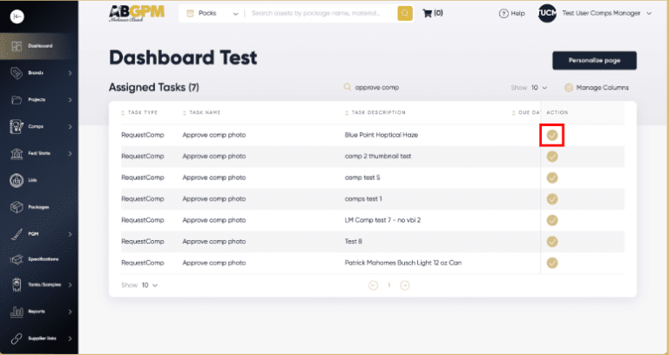The width and height of the screenshot is (669, 355).
Task: Click the yellow search button
Action: [x=405, y=13]
